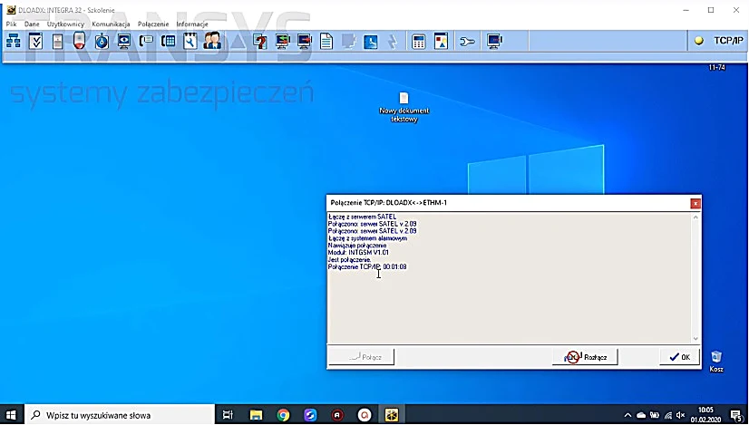Click the greyed lightning bolt toolbar icon

tap(393, 42)
